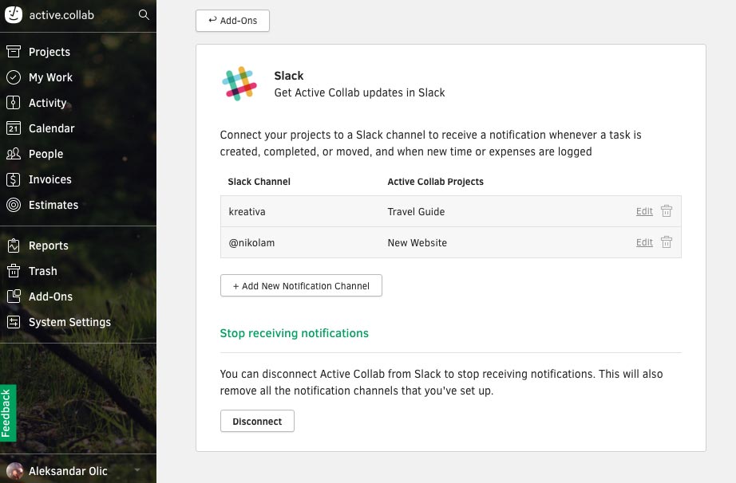Click the kreativa channel name

tap(247, 211)
